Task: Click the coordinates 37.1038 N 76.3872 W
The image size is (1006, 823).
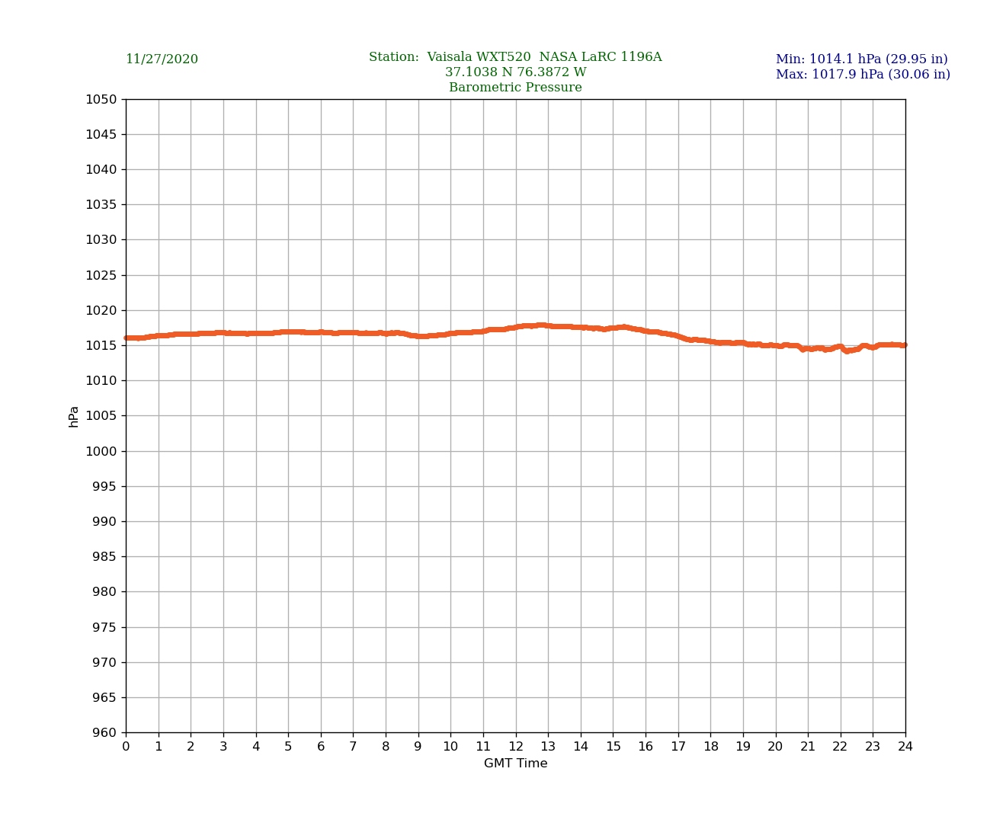Action: pyautogui.click(x=515, y=72)
